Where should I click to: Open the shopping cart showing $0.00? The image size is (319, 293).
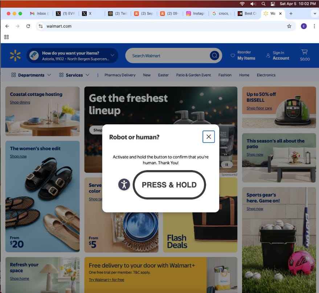tap(304, 55)
